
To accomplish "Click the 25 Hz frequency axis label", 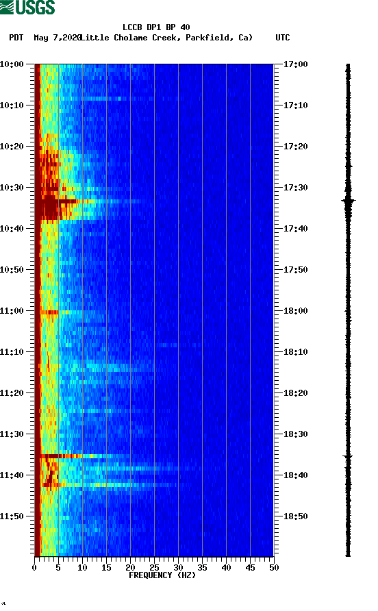I will [154, 568].
